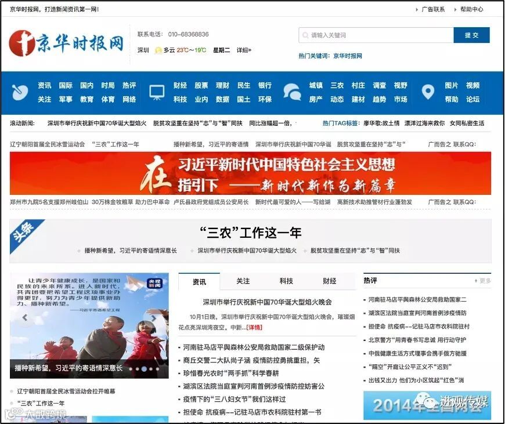
Task: Click the satellite dish news section icon
Action: pos(20,92)
